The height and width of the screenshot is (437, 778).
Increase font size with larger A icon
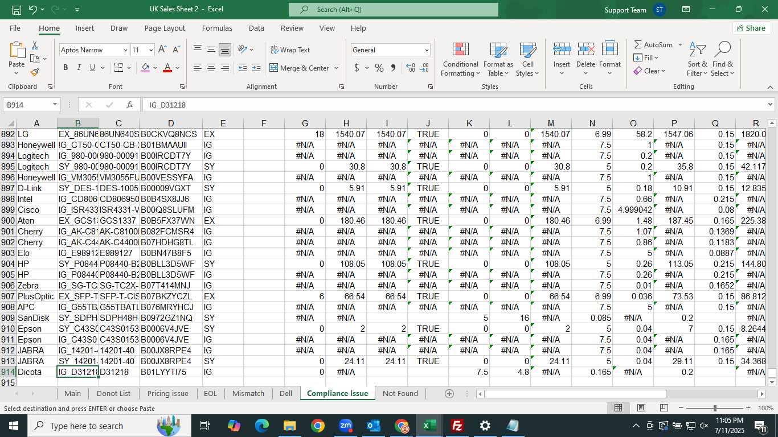tap(163, 50)
